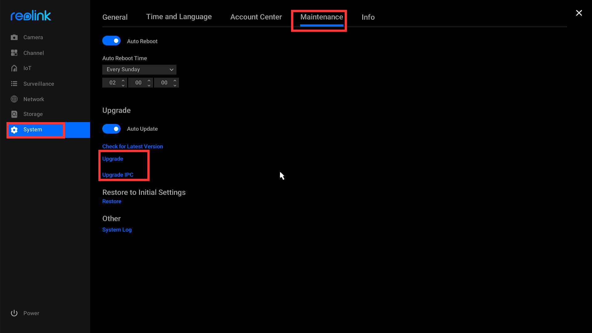The height and width of the screenshot is (333, 592).
Task: Click the hours stepper up arrow
Action: pyautogui.click(x=123, y=80)
